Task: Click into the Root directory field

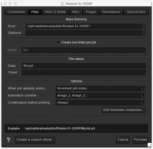Action: (83, 26)
